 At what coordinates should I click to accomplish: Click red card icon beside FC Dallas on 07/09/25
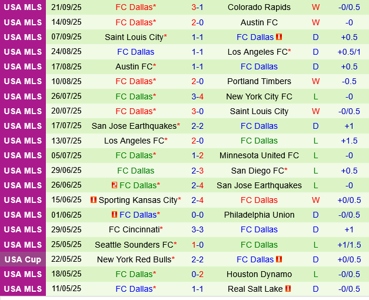click(279, 37)
